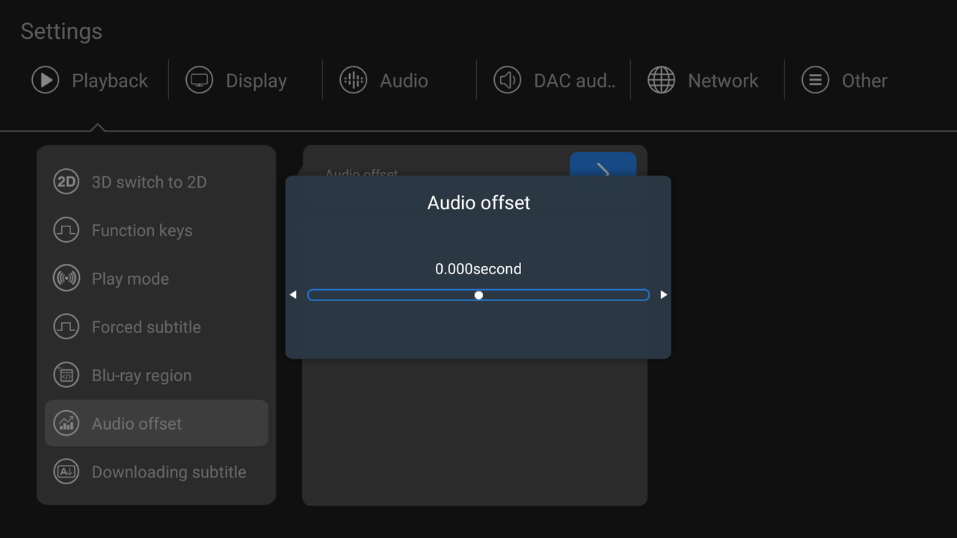
Task: Click the Audio offset dialog title
Action: (x=478, y=202)
